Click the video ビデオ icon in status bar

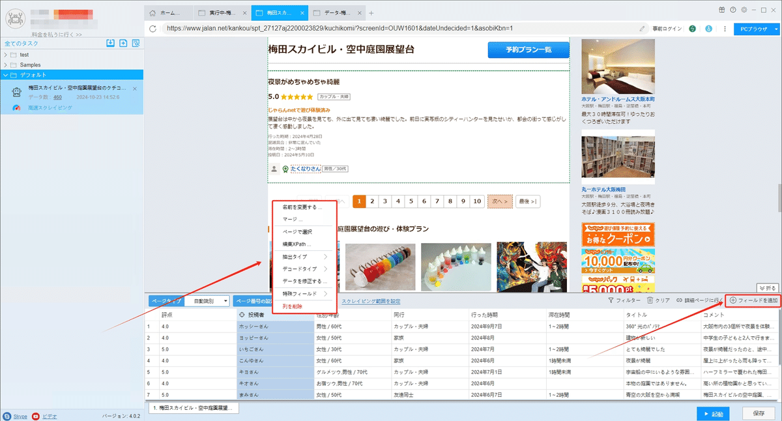[x=36, y=416]
